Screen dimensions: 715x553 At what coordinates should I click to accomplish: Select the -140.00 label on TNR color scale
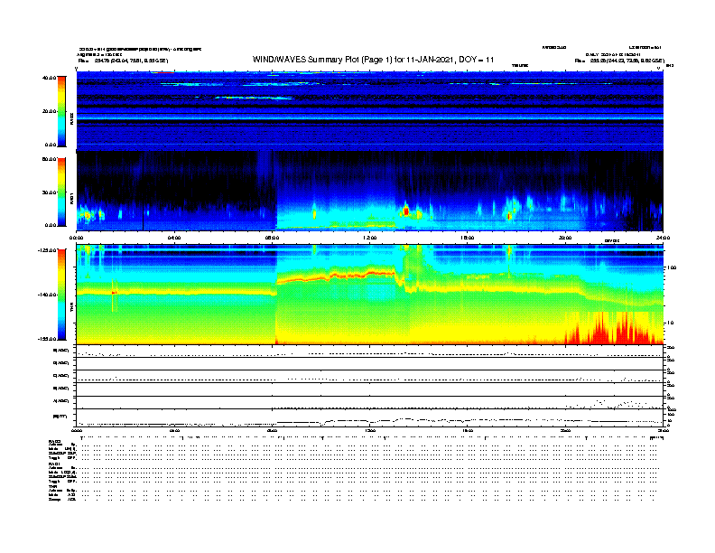[47, 295]
